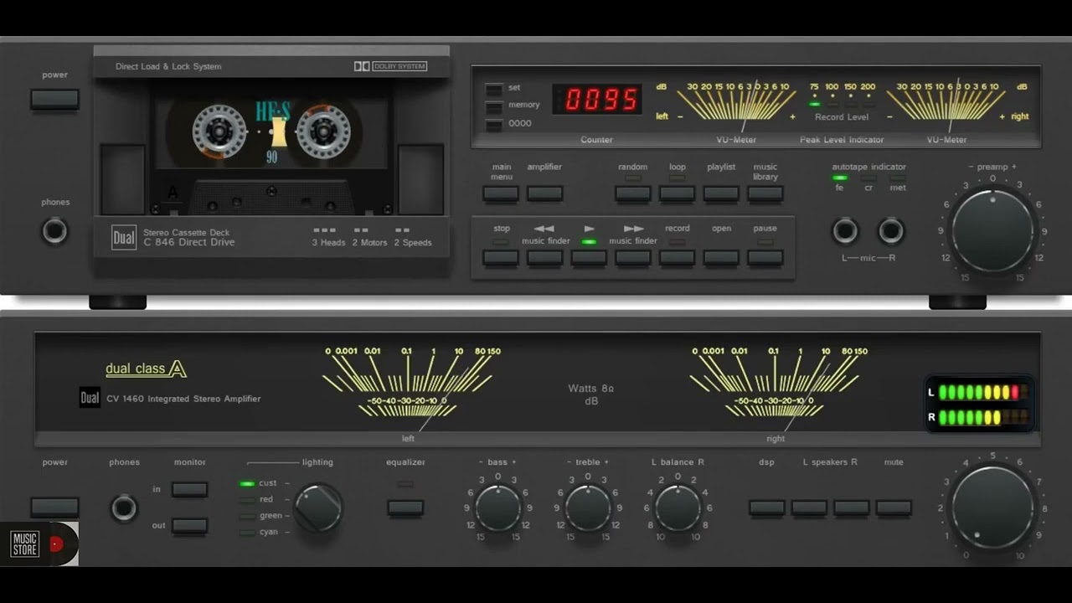Adjust the treble knob
Viewport: 1072px width, 603px height.
coord(588,508)
